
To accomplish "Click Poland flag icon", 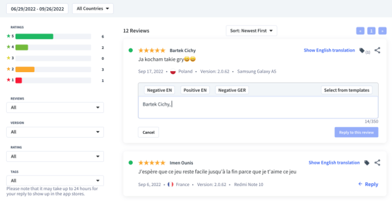I will [x=173, y=72].
